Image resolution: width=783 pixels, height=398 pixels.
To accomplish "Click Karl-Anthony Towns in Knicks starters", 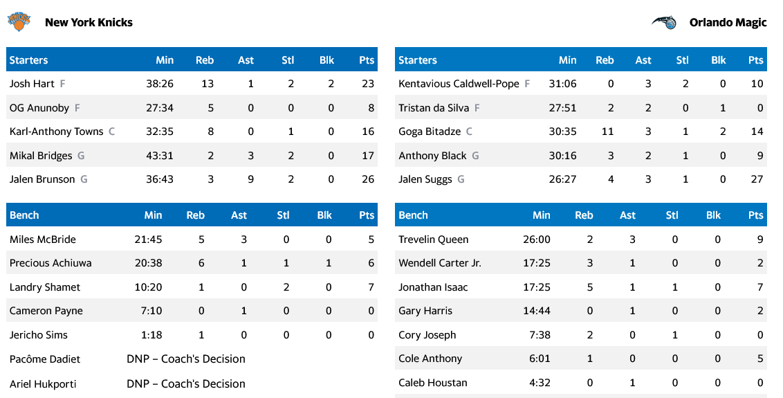I will [56, 132].
